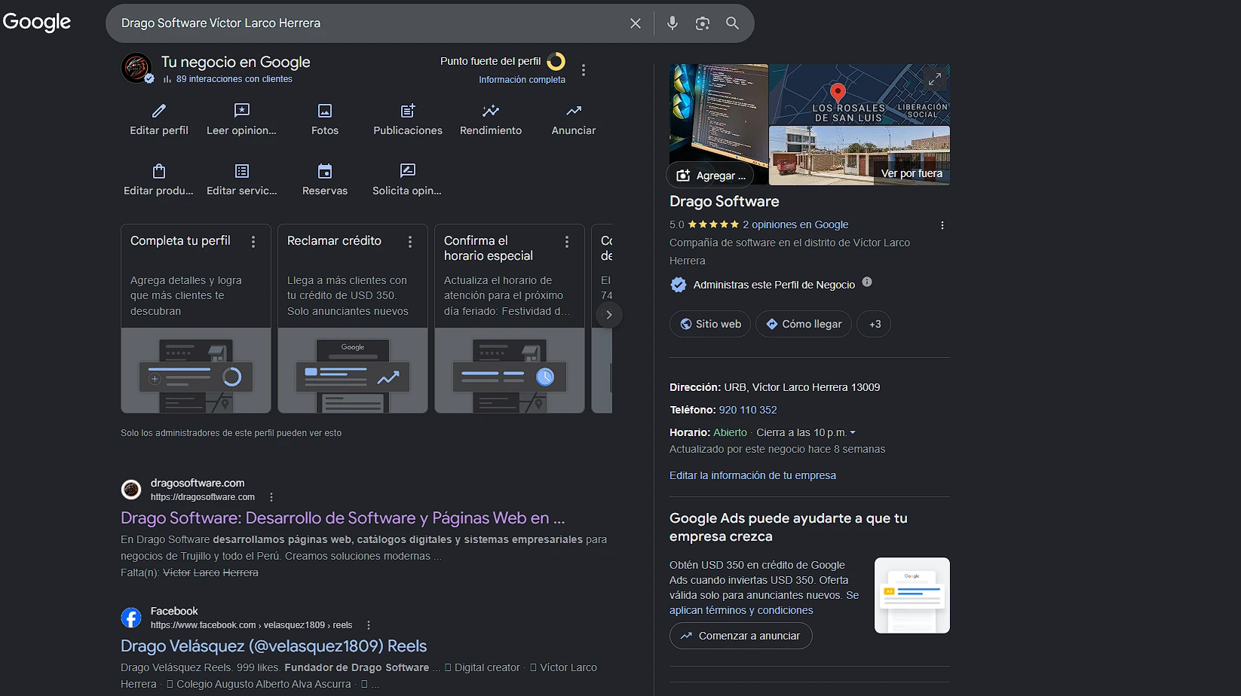Click Cómo llegar directions button

pyautogui.click(x=804, y=324)
